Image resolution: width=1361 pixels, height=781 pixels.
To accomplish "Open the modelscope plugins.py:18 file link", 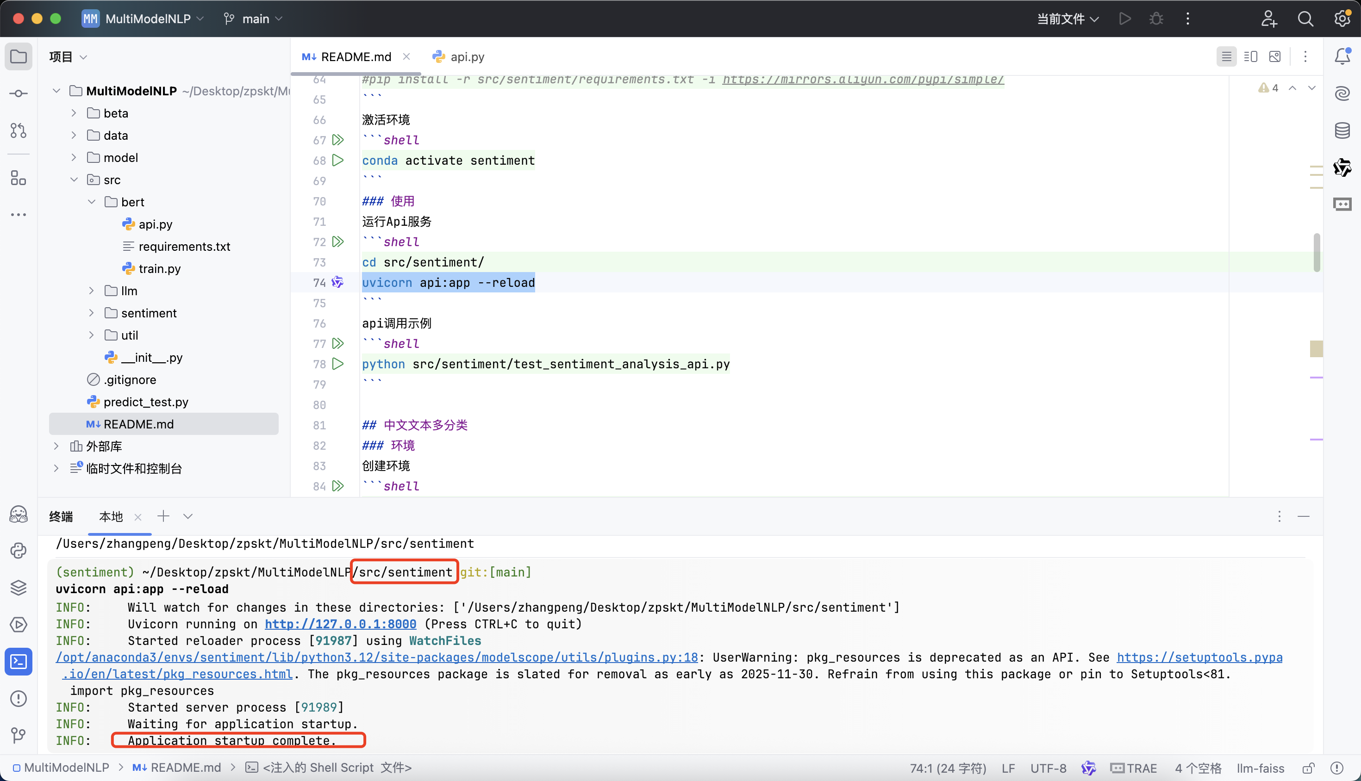I will point(377,657).
